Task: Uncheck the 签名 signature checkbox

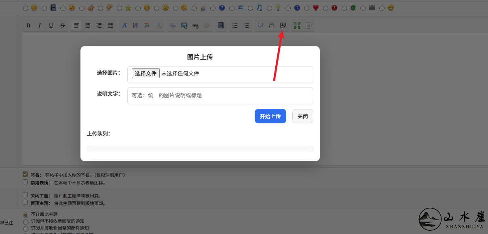Action: 25,174
